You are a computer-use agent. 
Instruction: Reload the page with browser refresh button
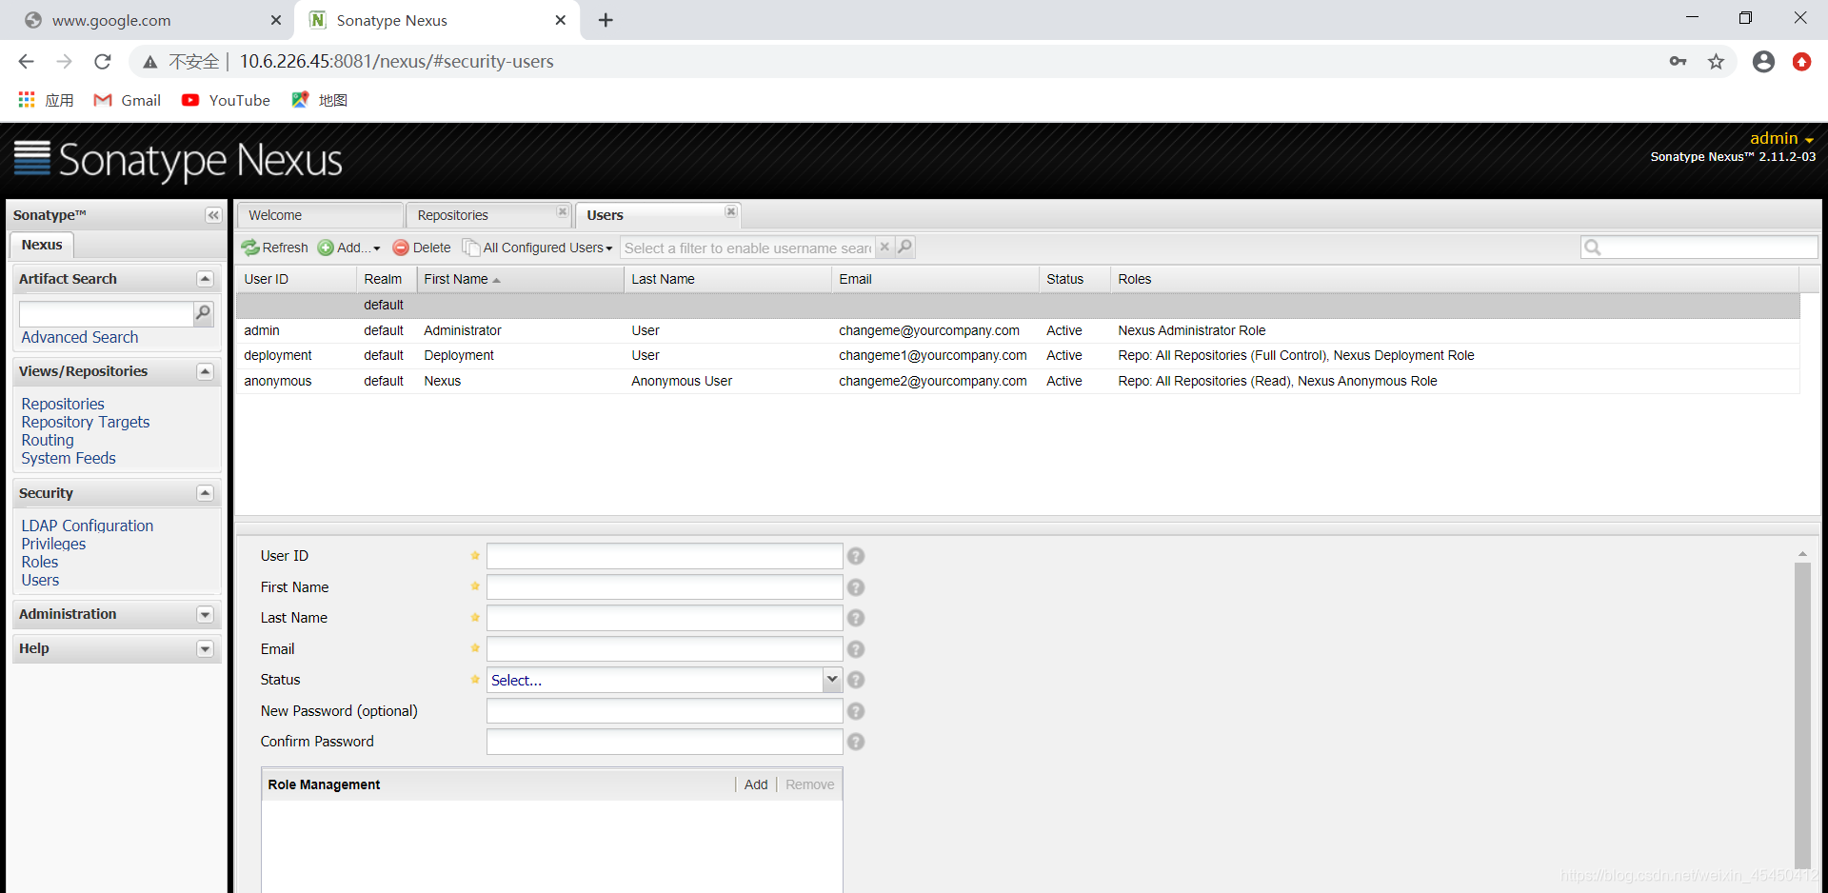[103, 62]
